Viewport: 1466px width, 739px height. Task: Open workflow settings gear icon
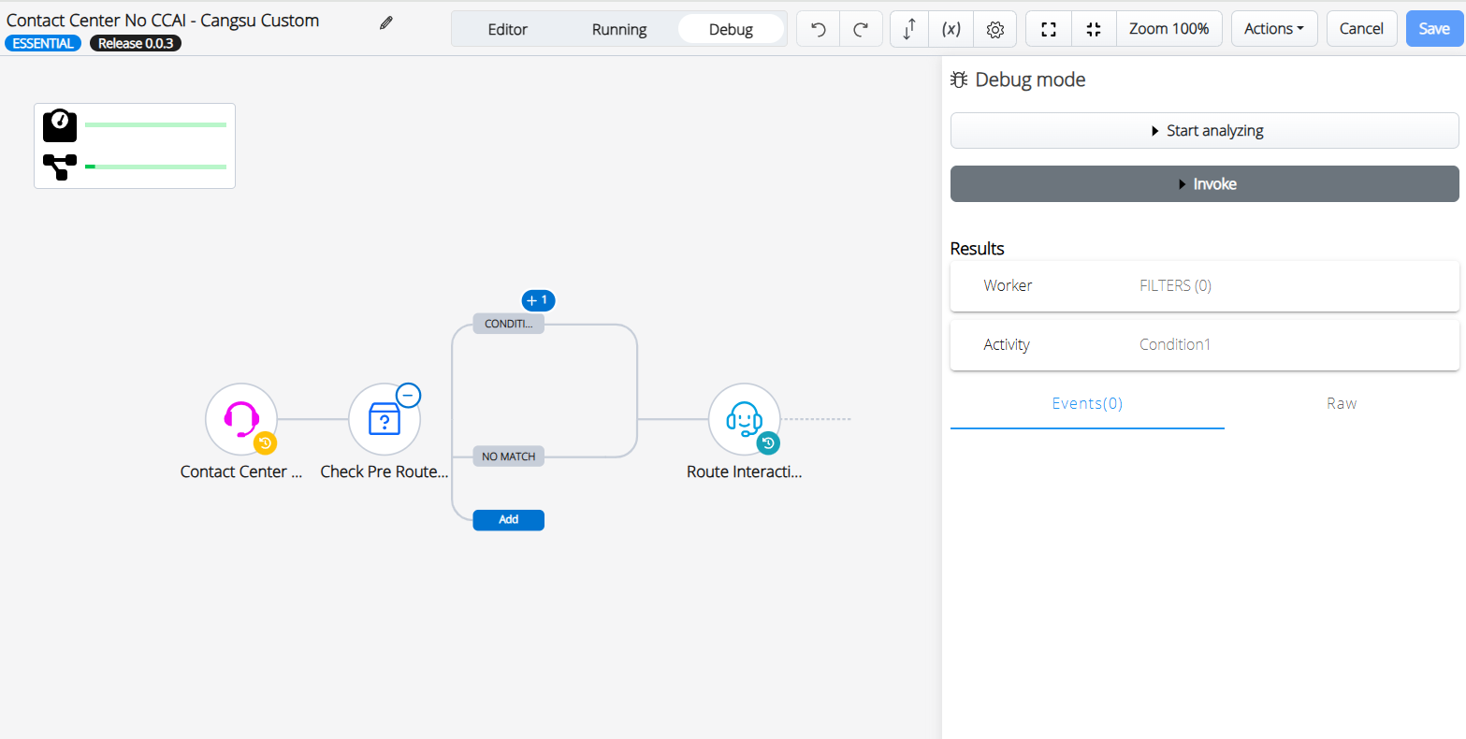pos(995,29)
